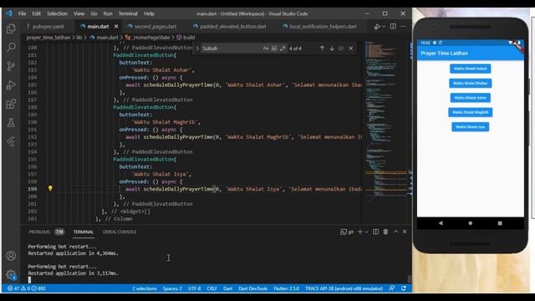Click Flutter: 2.5.0 version in status bar
The width and height of the screenshot is (535, 301).
click(x=286, y=288)
